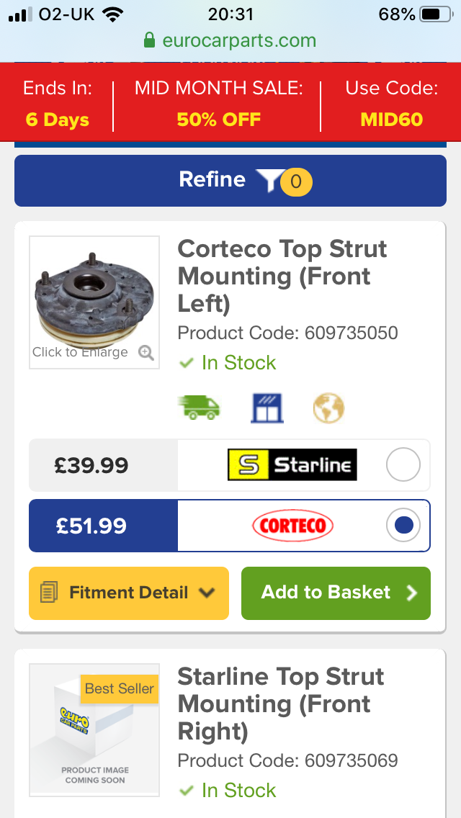Click the Refine filter funnel icon
The image size is (461, 818).
click(x=268, y=181)
